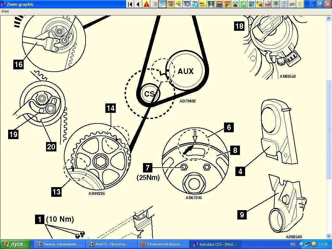
Task: Click the green icon numbered 2 3
Action: point(235,4)
